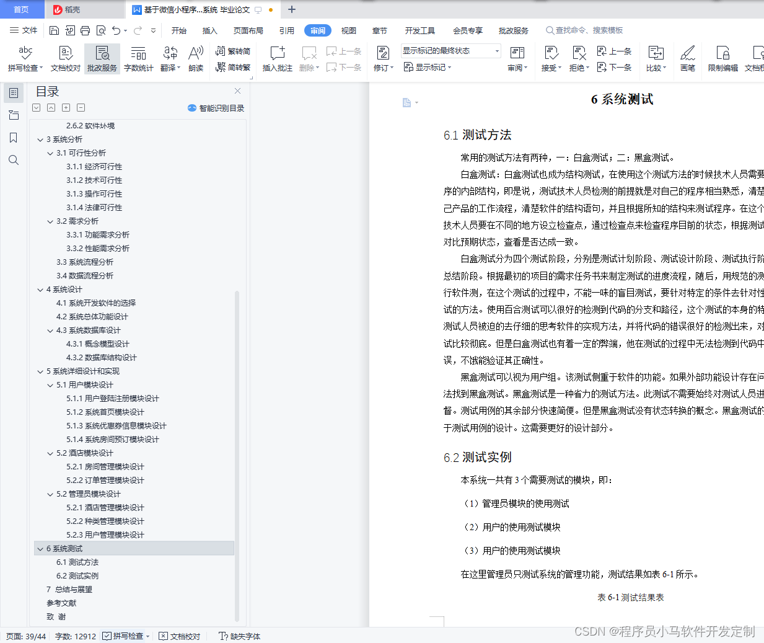Collapse the '5.1 用户模块设计' node

click(50, 385)
